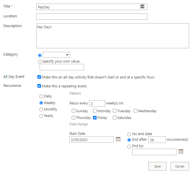Enable the Tuesday checkbox
Image resolution: width=196 pixels, height=175 pixels.
(115, 111)
